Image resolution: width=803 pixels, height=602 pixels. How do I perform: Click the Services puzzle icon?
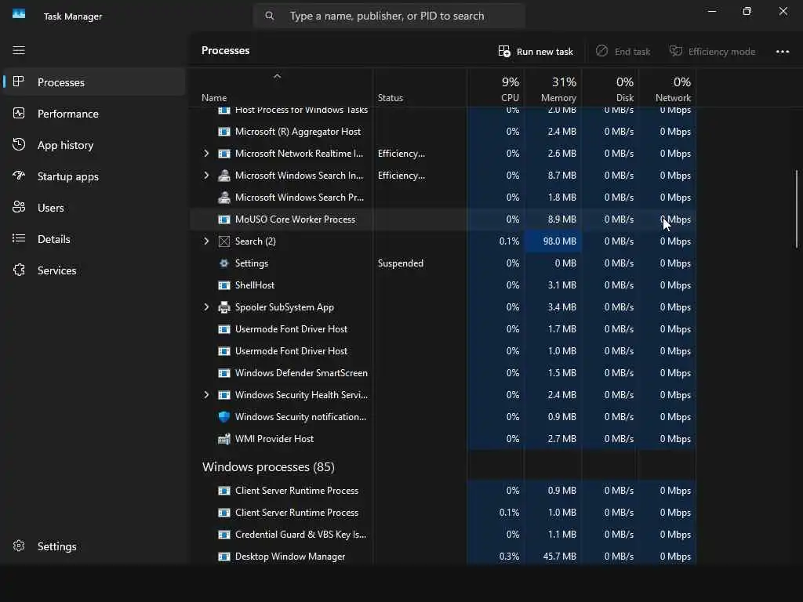coord(19,270)
